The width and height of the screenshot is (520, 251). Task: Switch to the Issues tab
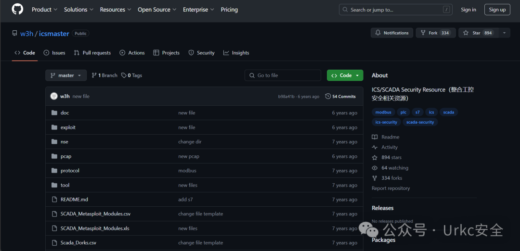pyautogui.click(x=54, y=52)
